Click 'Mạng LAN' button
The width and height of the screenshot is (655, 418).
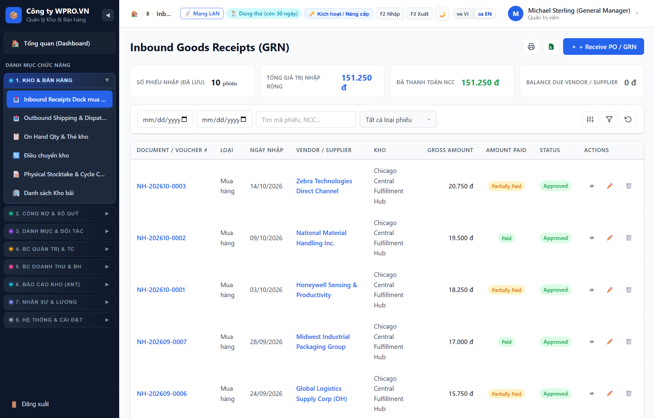click(202, 14)
